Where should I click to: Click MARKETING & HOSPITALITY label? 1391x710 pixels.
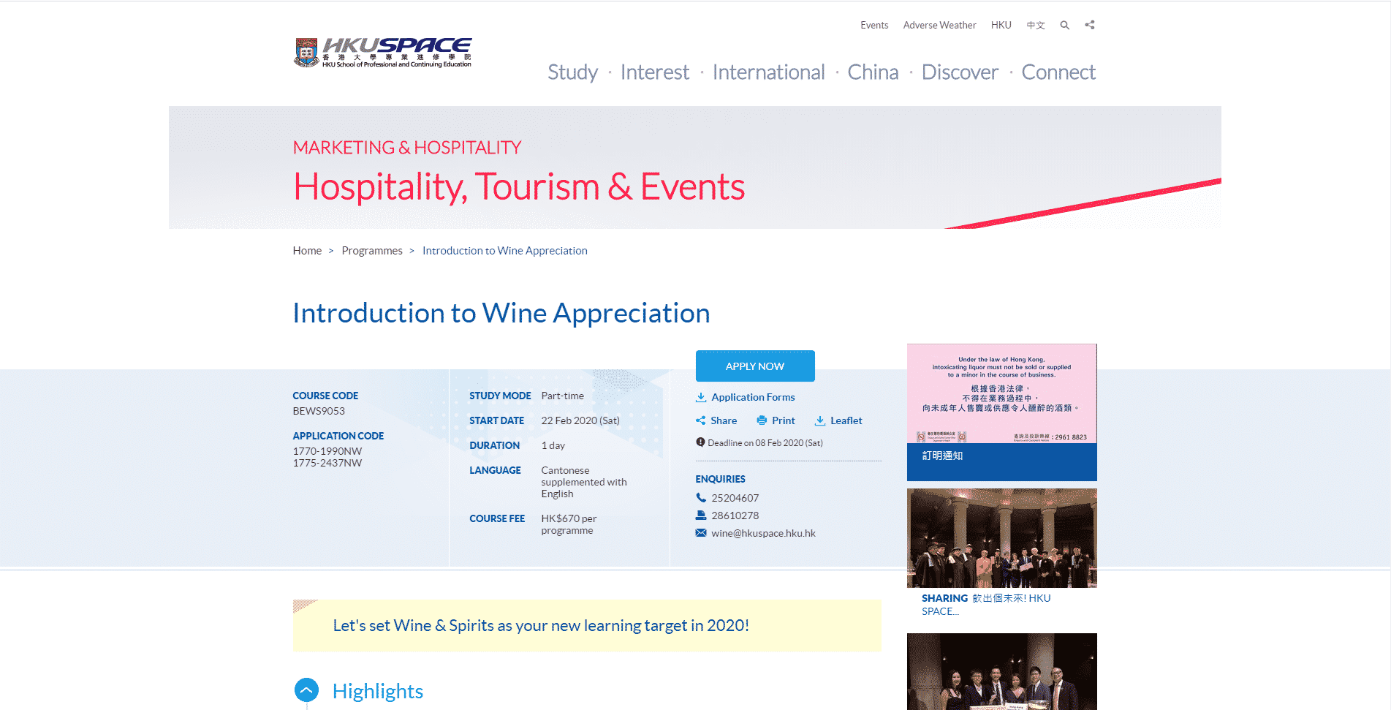(407, 148)
